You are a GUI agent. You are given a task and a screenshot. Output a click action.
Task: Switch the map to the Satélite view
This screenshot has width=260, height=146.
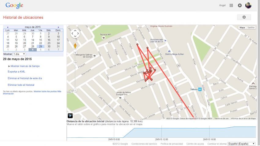click(251, 28)
